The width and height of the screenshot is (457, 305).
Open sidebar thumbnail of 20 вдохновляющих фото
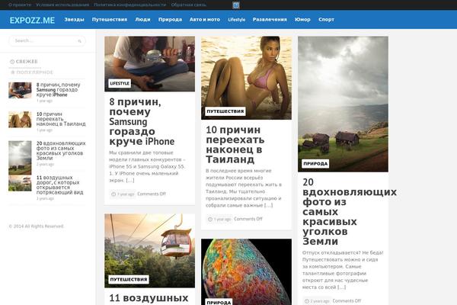tap(20, 158)
